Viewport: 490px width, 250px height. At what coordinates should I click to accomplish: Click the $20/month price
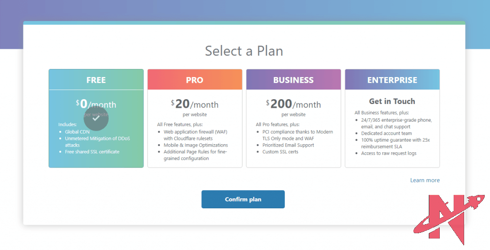195,104
